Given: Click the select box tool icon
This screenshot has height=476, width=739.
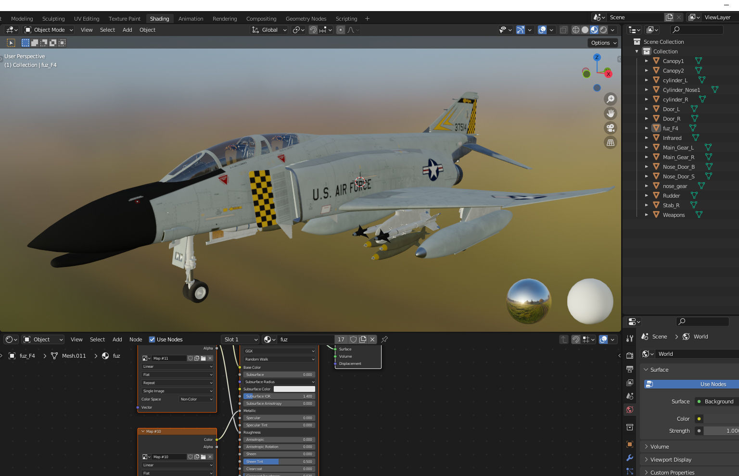Looking at the screenshot, I should click(x=11, y=43).
